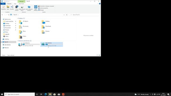This screenshot has width=171, height=96.
Task: Go up one level with Up arrow
Action: (x=9, y=15)
